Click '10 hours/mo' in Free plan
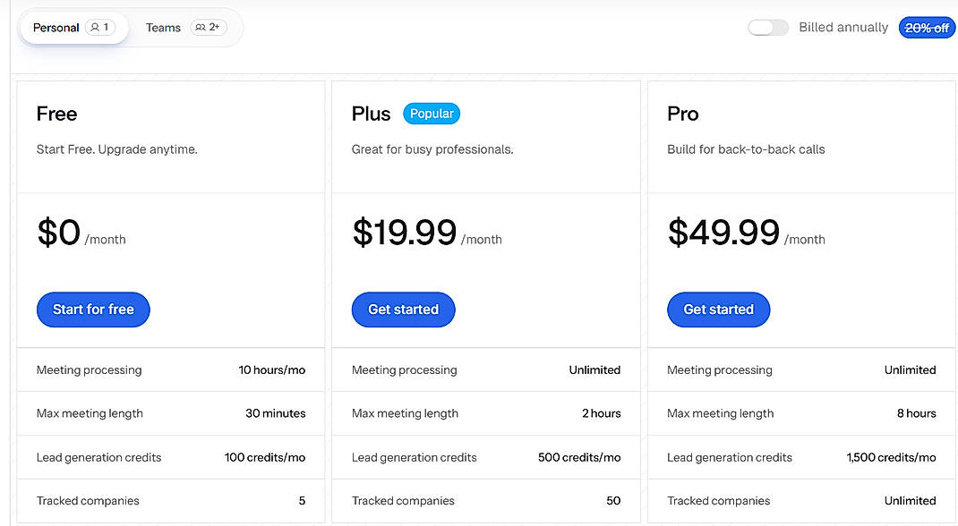Viewport: 958px width, 526px height. 272,369
